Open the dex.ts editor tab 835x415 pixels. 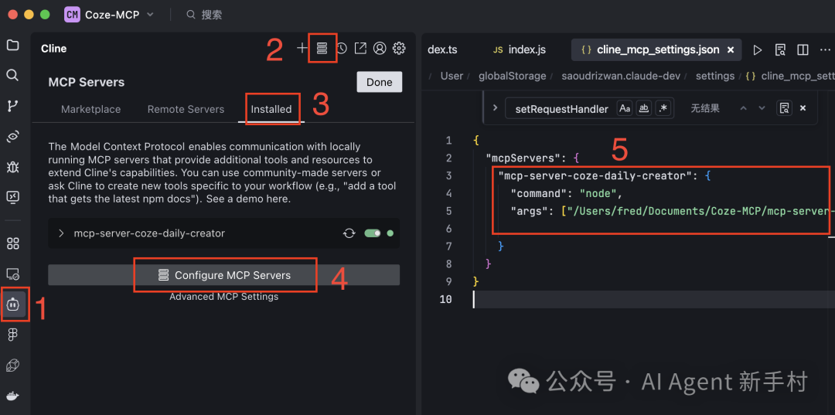coord(442,50)
